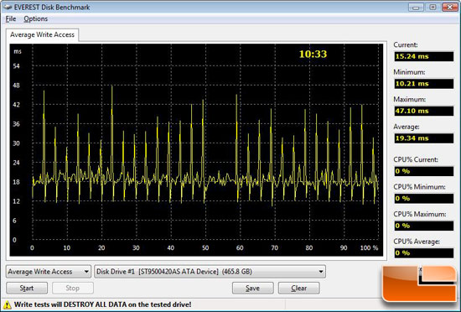This screenshot has height=312, width=461.
Task: Select the Average Write Access tab
Action: coord(42,34)
